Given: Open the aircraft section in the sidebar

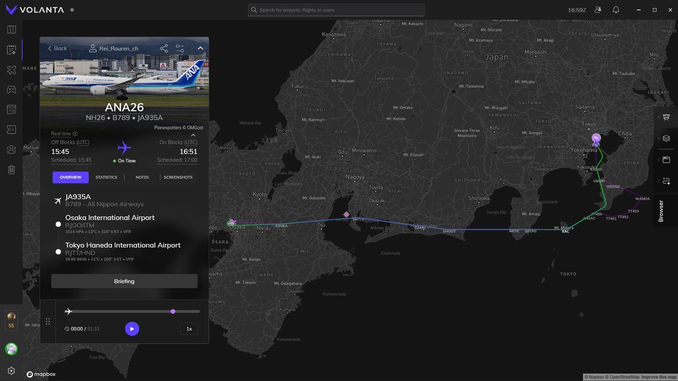Looking at the screenshot, I should tap(11, 70).
